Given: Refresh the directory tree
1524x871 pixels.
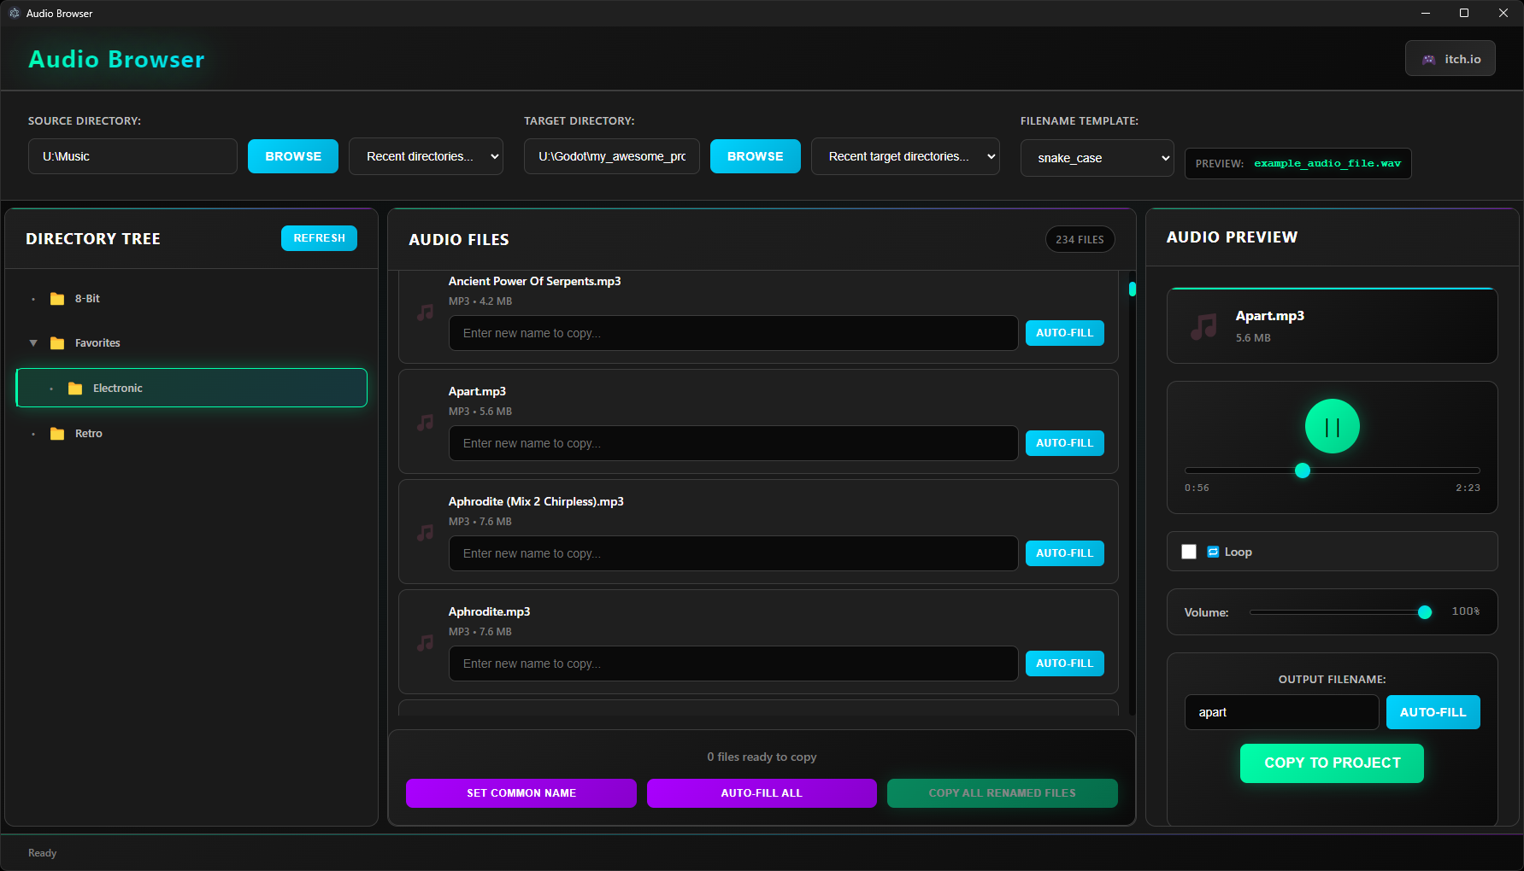Looking at the screenshot, I should coord(319,238).
